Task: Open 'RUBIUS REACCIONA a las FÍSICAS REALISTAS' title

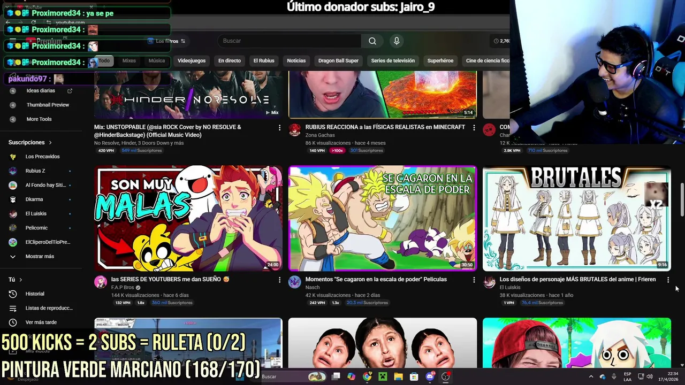Action: 385,127
